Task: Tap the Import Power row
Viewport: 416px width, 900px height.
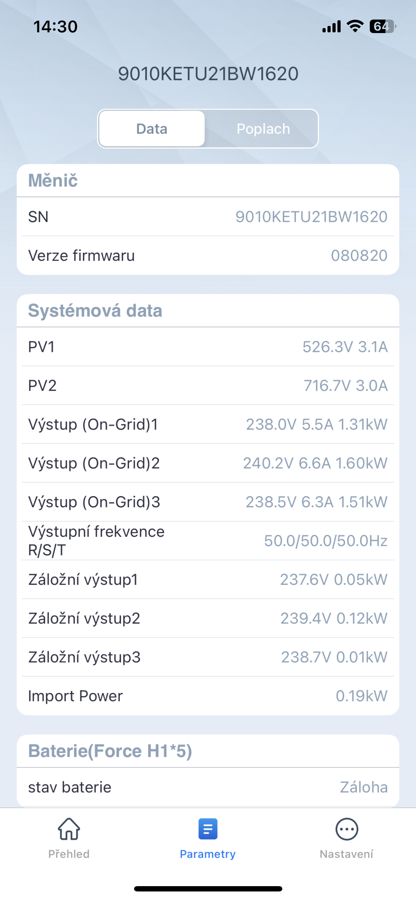Action: (208, 696)
